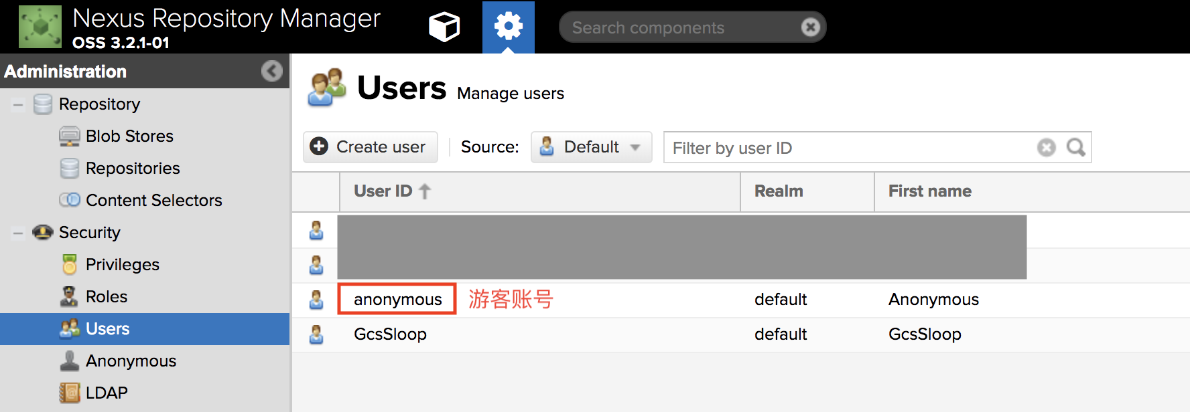Click the Anonymous silhouette icon in sidebar
Screen dimensions: 1190x412
pos(69,360)
